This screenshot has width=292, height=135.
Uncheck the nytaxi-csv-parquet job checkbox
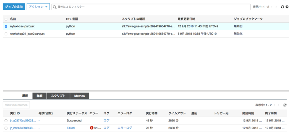tap(6, 27)
